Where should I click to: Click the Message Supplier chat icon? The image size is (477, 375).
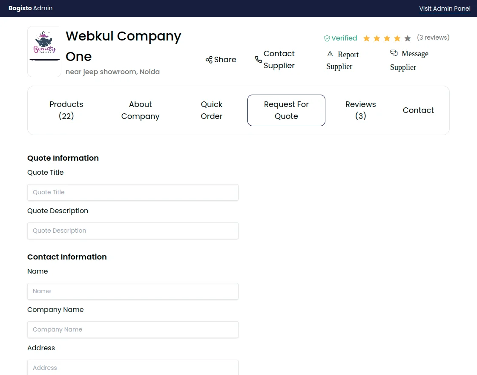394,53
